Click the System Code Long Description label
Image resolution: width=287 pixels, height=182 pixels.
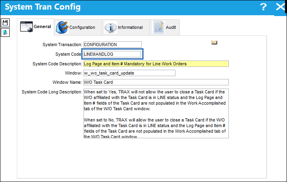tap(52, 92)
